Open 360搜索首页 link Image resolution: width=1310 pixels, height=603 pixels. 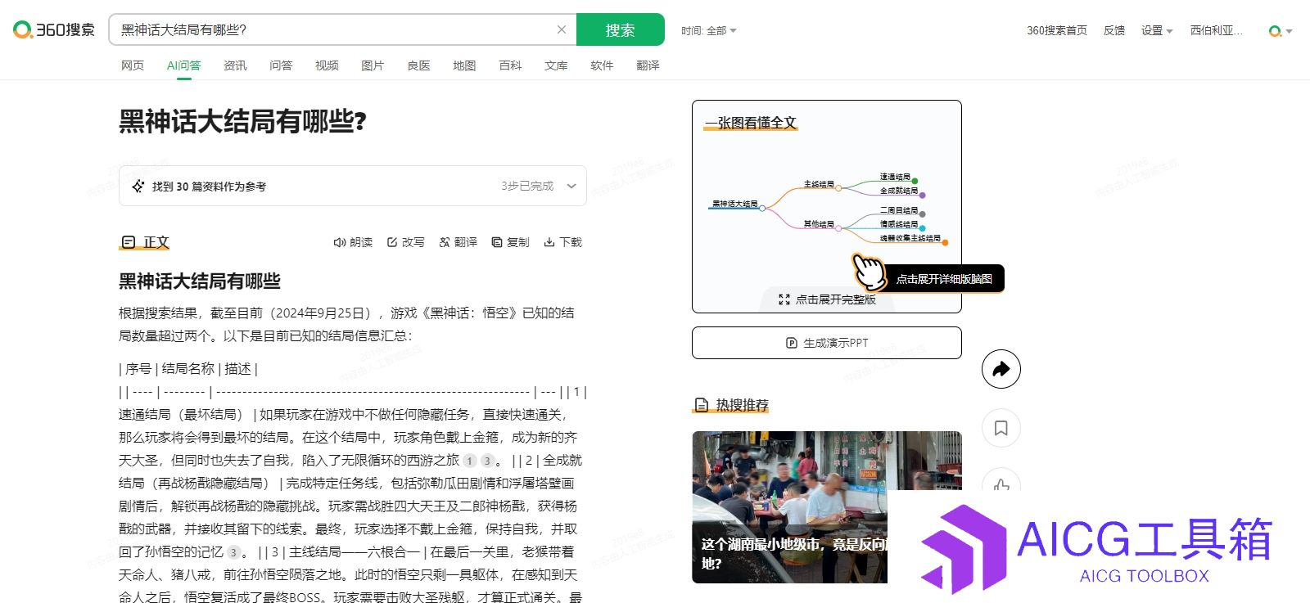1057,30
